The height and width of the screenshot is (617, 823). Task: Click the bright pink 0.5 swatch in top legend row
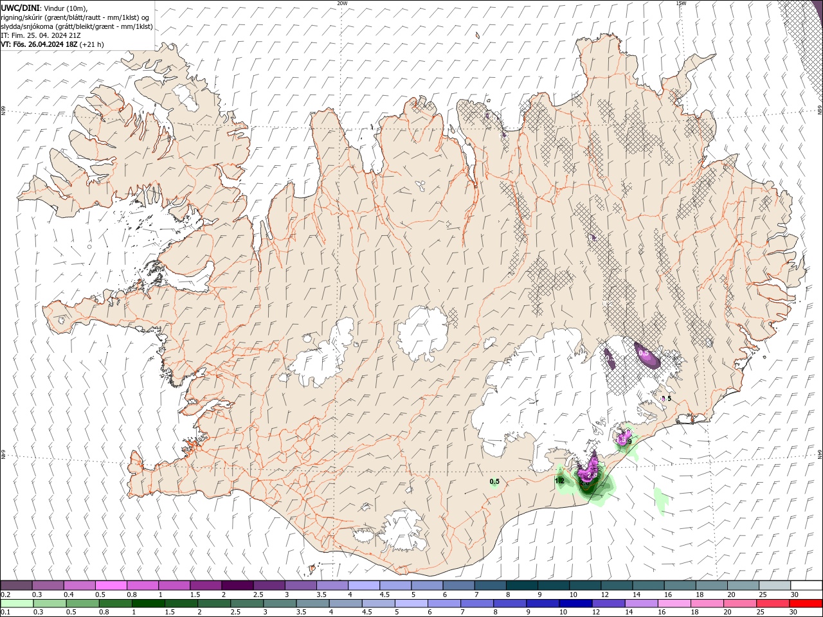(x=111, y=586)
